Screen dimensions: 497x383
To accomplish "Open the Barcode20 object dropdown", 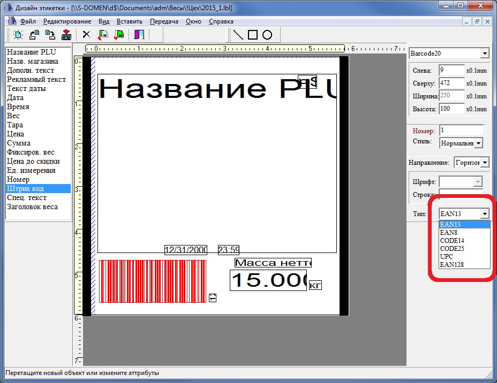I will (484, 53).
